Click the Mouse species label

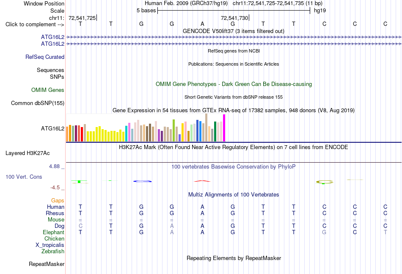coord(56,220)
